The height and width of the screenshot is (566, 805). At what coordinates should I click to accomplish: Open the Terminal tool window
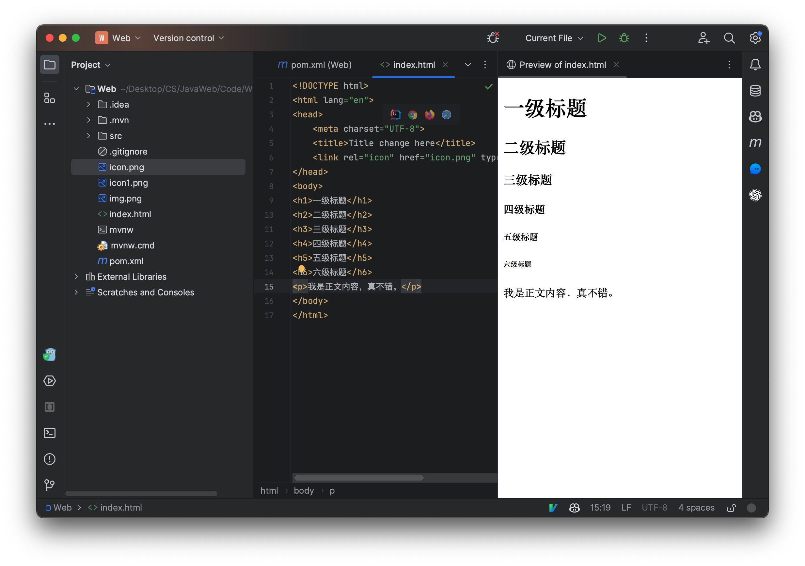49,433
